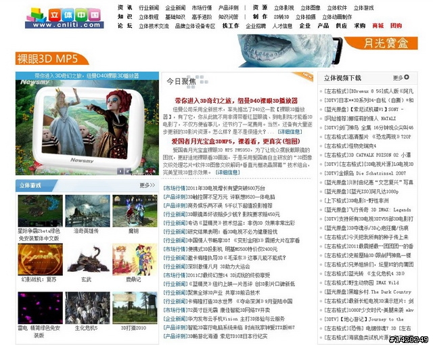Viewport: 433px width, 345px height.
Task: Open the 洛奇英雄传 game thumbnail
Action: (87, 211)
